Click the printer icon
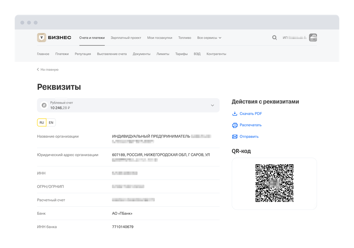 coord(235,125)
